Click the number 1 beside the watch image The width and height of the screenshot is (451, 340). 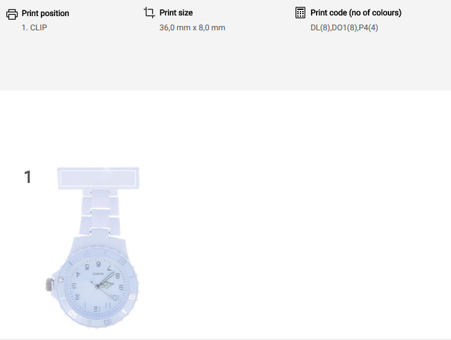27,177
